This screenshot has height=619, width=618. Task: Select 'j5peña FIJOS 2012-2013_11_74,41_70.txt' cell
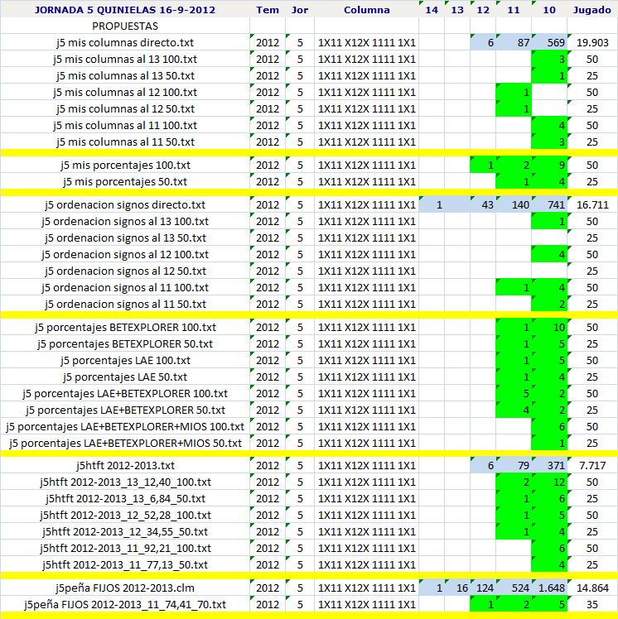point(125,604)
